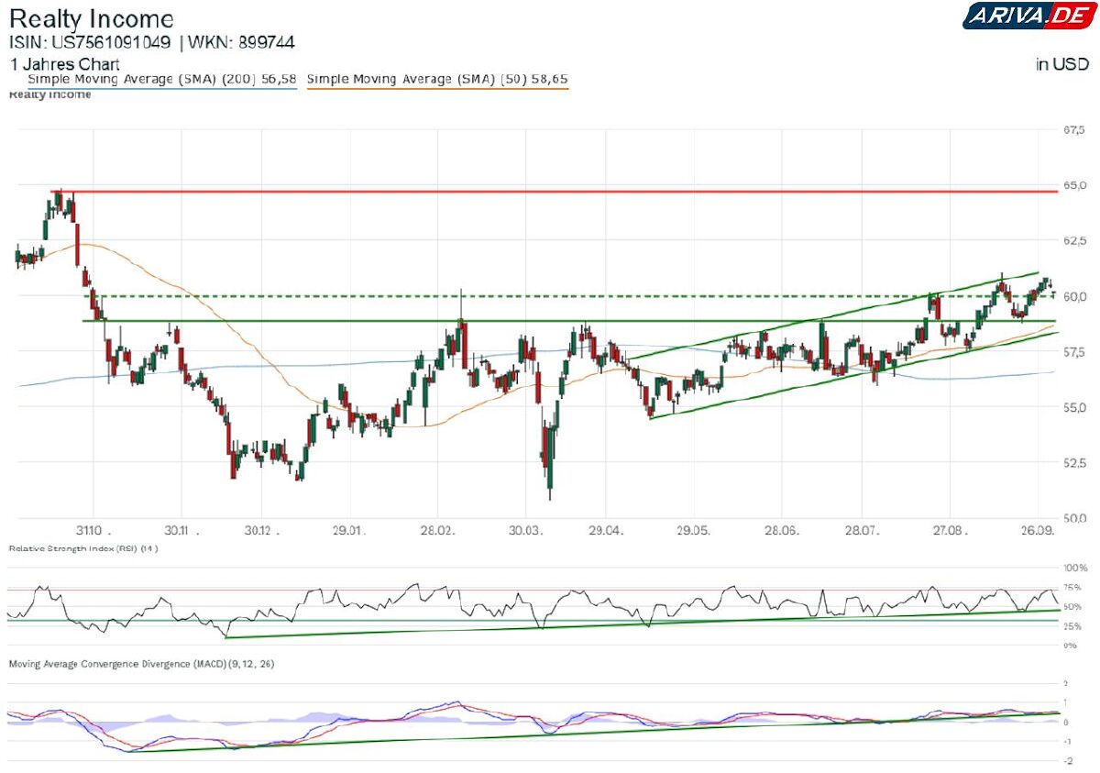
Task: Select the SMA (50) legend entry
Action: 437,80
